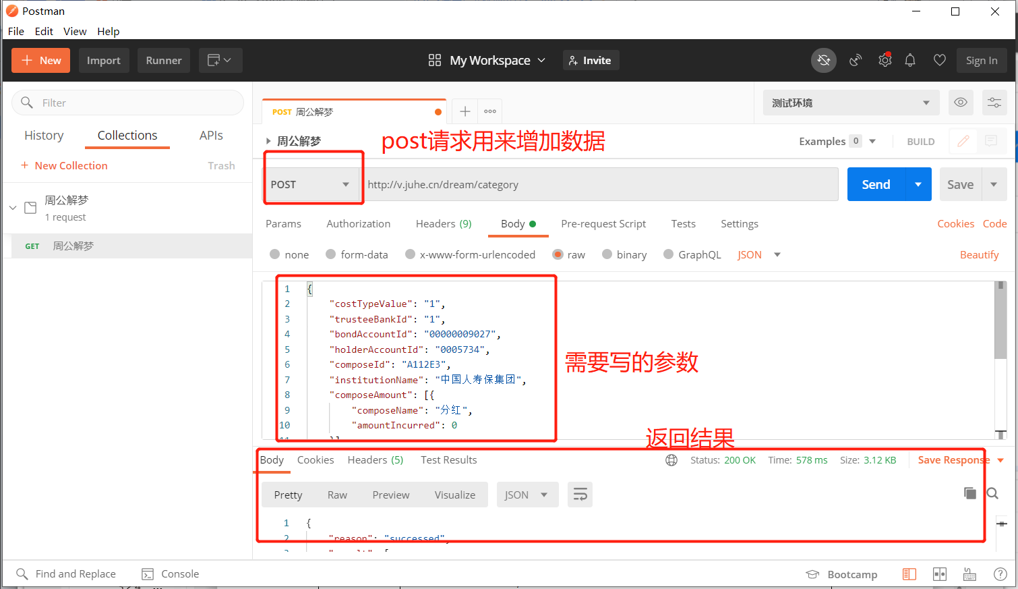Open the help question mark icon
1018x589 pixels.
pyautogui.click(x=1000, y=574)
